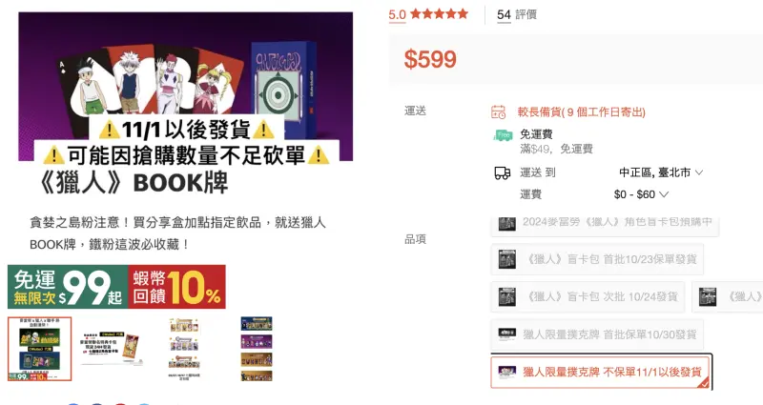The width and height of the screenshot is (763, 405).
Task: Click the green Free shipping truck icon
Action: pyautogui.click(x=504, y=135)
